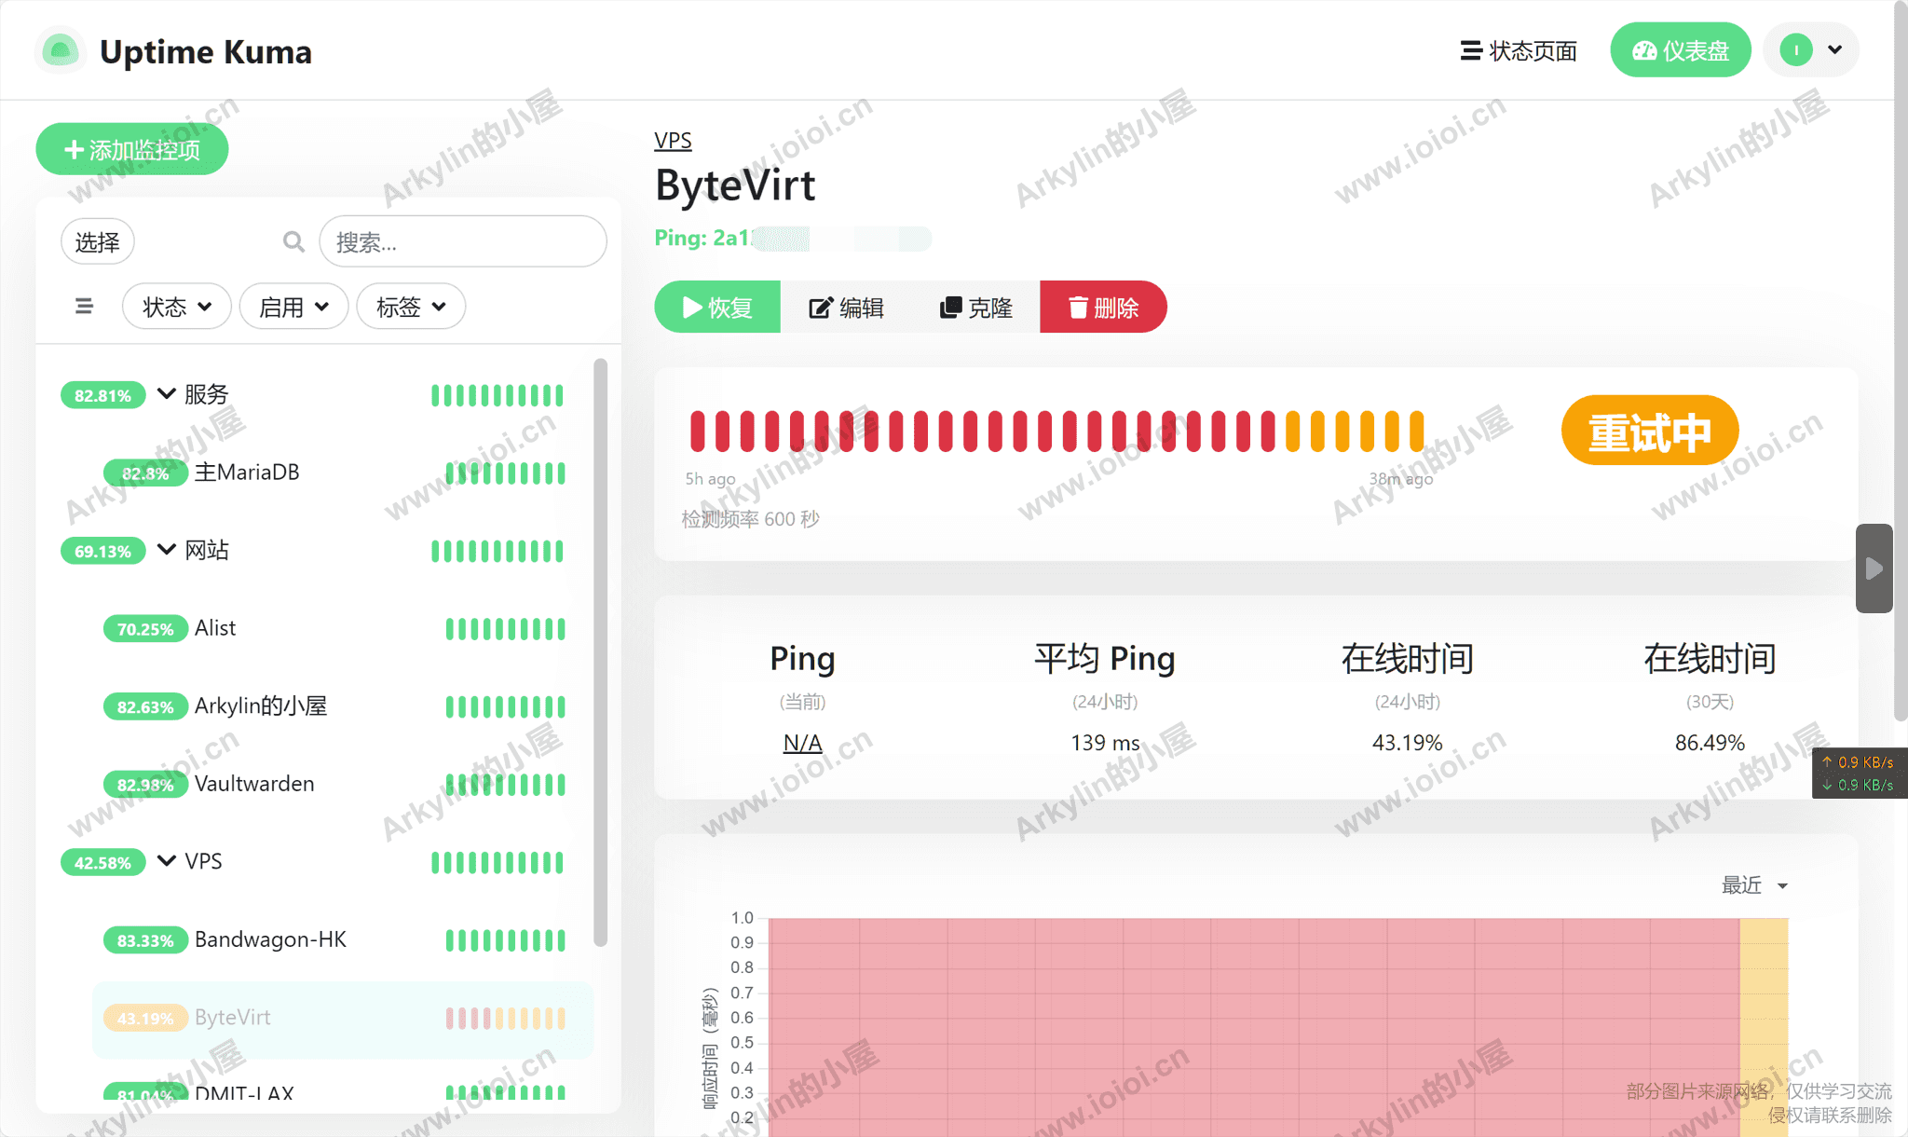
Task: Click the 添加监控项 add monitor button
Action: coord(132,149)
